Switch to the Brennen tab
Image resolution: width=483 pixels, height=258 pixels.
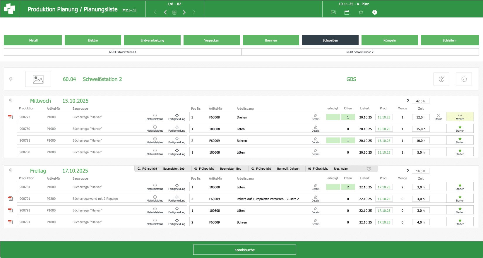click(271, 40)
